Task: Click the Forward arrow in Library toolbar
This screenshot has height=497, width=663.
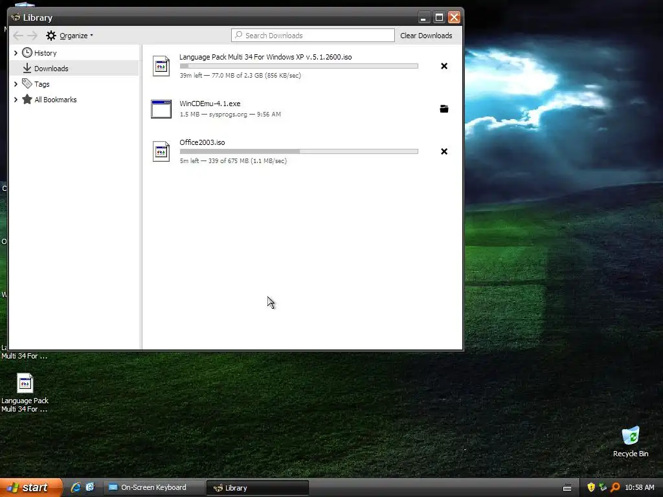Action: 32,36
